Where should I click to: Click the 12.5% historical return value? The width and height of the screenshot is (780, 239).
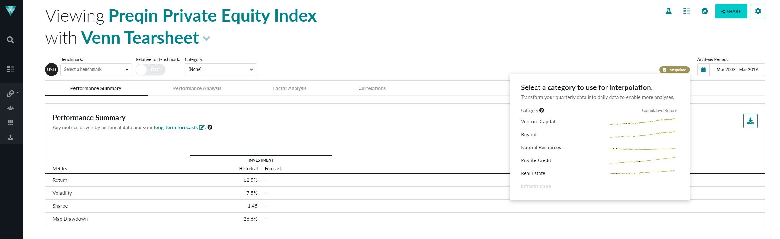[x=250, y=180]
